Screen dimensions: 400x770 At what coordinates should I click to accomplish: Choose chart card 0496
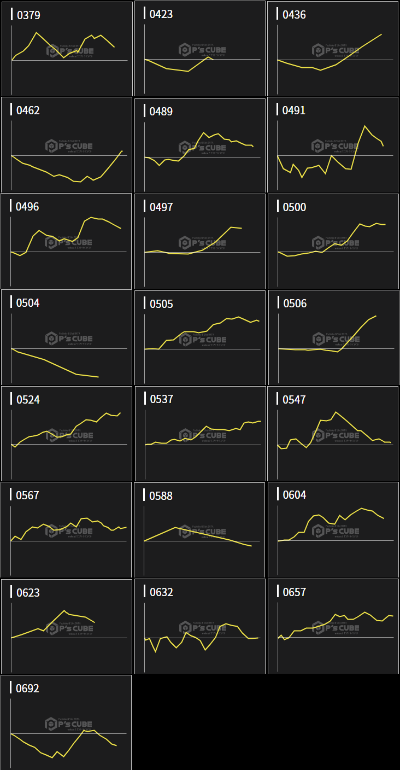pos(67,242)
